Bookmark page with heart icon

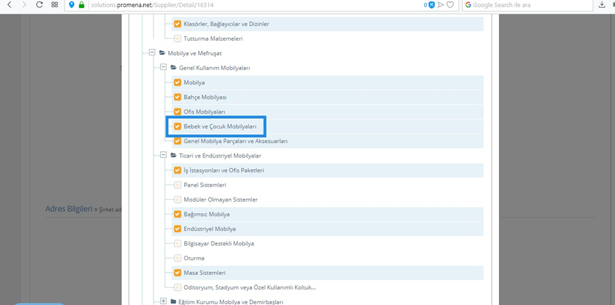pos(450,5)
